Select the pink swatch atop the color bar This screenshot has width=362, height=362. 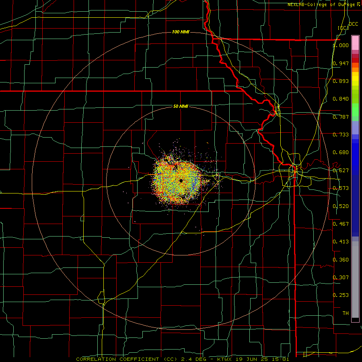(355, 43)
